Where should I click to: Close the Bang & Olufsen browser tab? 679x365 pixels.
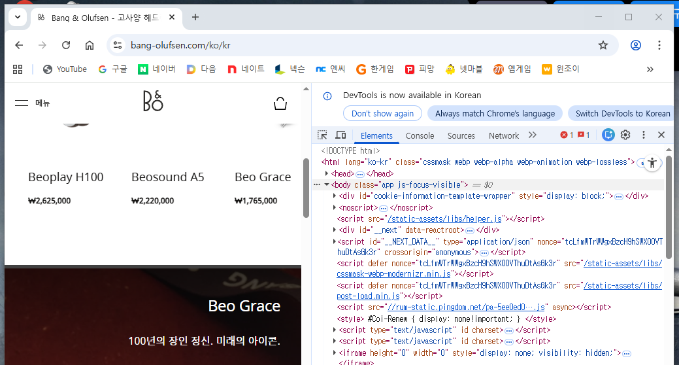[172, 18]
